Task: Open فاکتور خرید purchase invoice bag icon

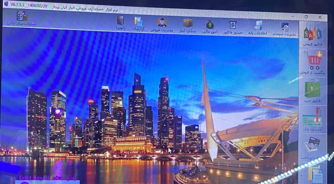Action: (x=313, y=91)
